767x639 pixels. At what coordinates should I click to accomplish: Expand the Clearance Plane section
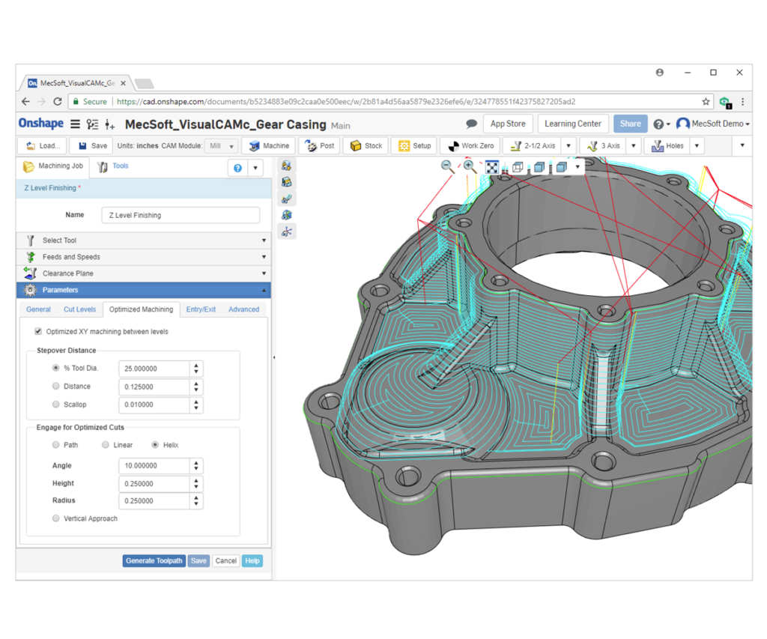tap(143, 273)
